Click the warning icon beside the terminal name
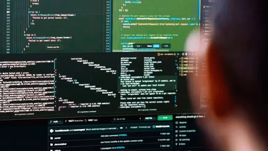This screenshot has height=151, width=268. [x=175, y=54]
